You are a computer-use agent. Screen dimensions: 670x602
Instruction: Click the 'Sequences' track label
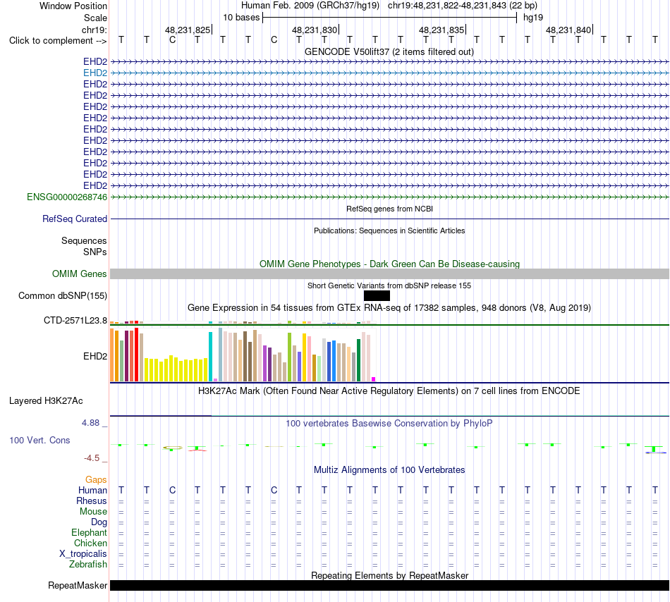(x=84, y=241)
